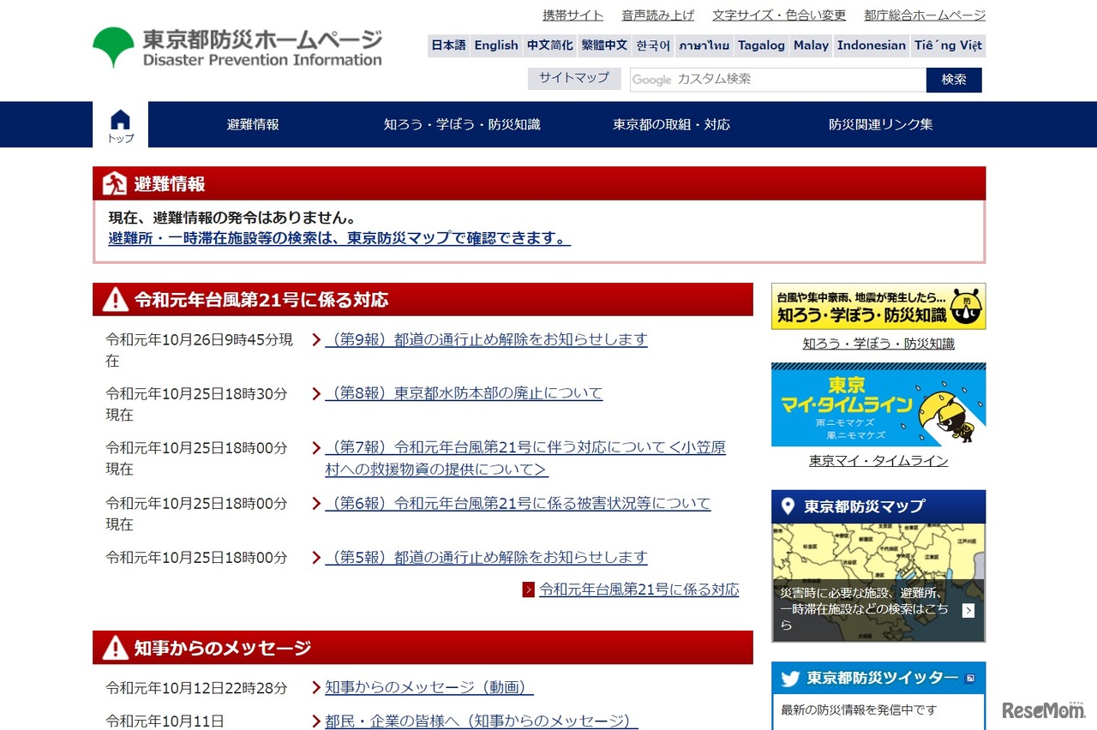Open the 都民・企業の皆様へ message link
Image resolution: width=1097 pixels, height=730 pixels.
click(x=482, y=721)
